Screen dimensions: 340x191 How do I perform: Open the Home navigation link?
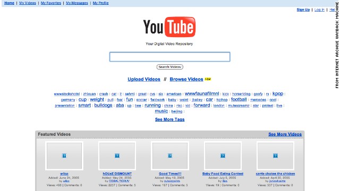coord(10,3)
